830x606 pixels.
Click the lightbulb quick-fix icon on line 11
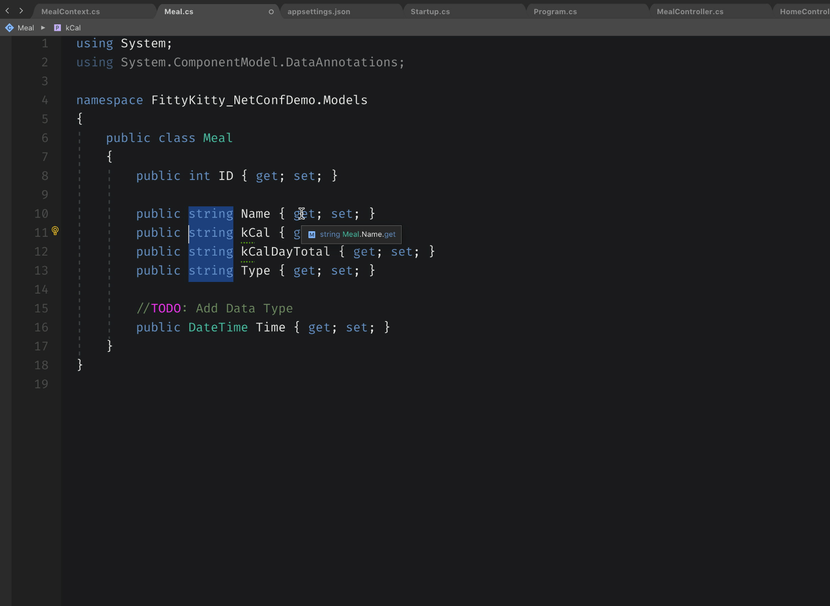(x=55, y=231)
